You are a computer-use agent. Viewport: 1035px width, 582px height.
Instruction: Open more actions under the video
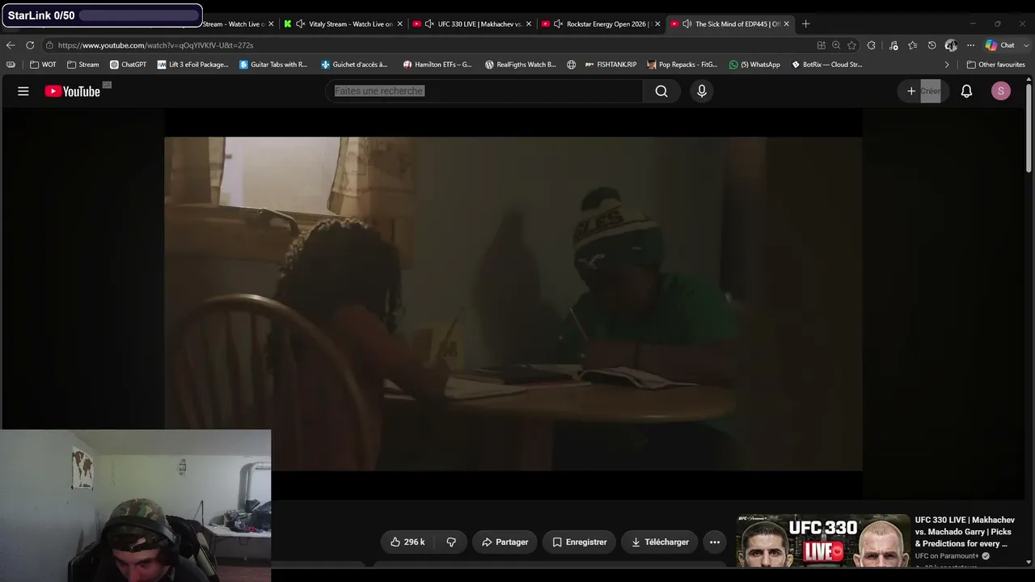click(x=715, y=542)
